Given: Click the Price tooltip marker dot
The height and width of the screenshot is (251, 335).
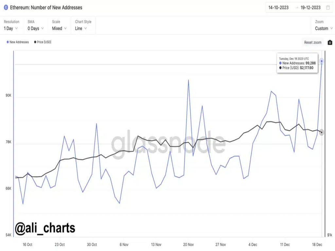Looking at the screenshot, I should click(280, 68).
